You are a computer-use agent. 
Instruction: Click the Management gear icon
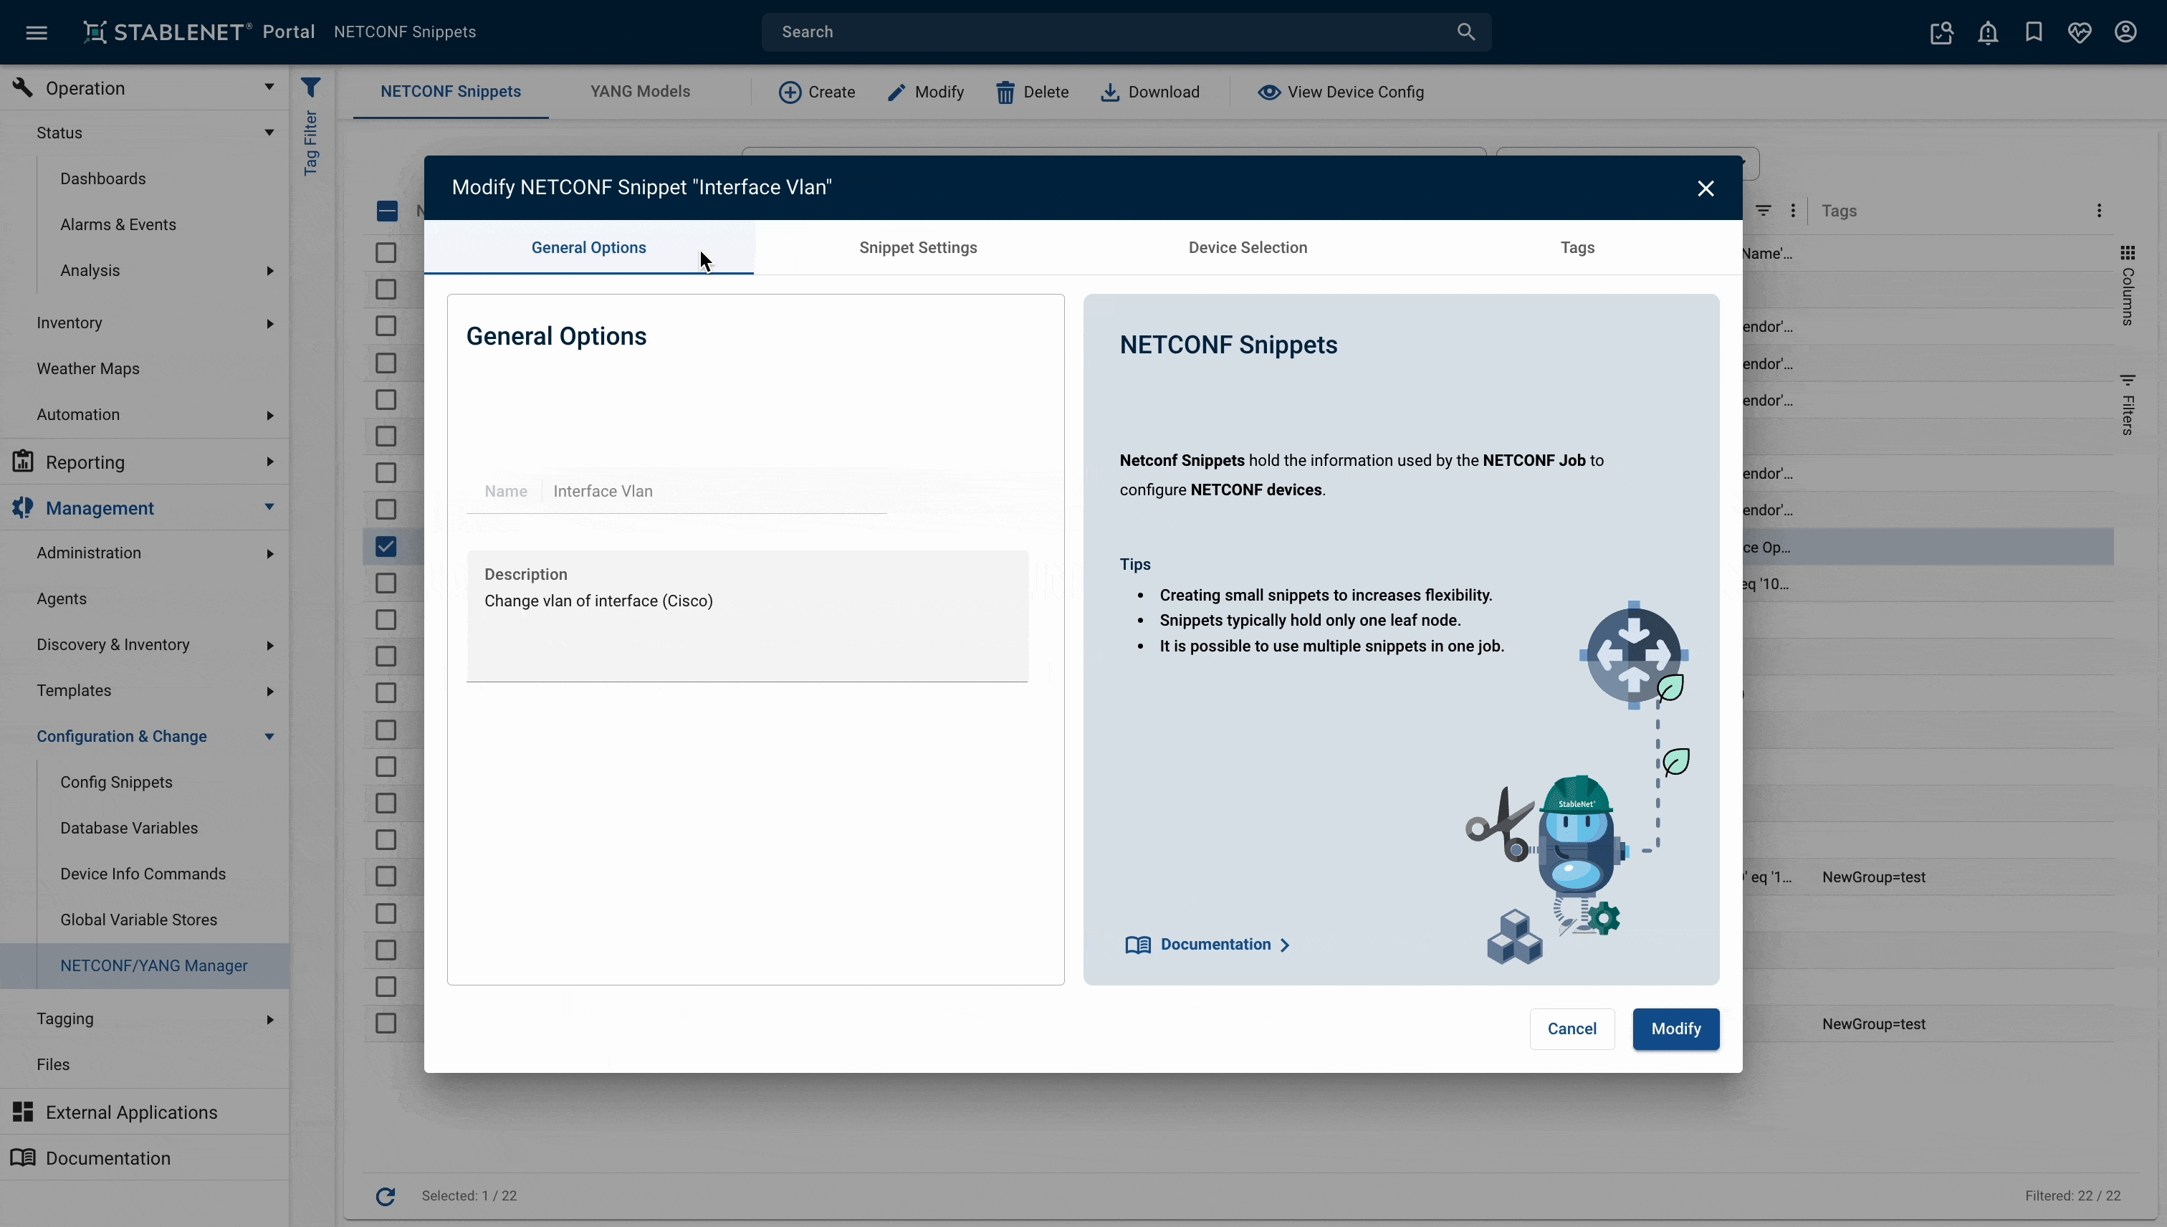(x=23, y=507)
